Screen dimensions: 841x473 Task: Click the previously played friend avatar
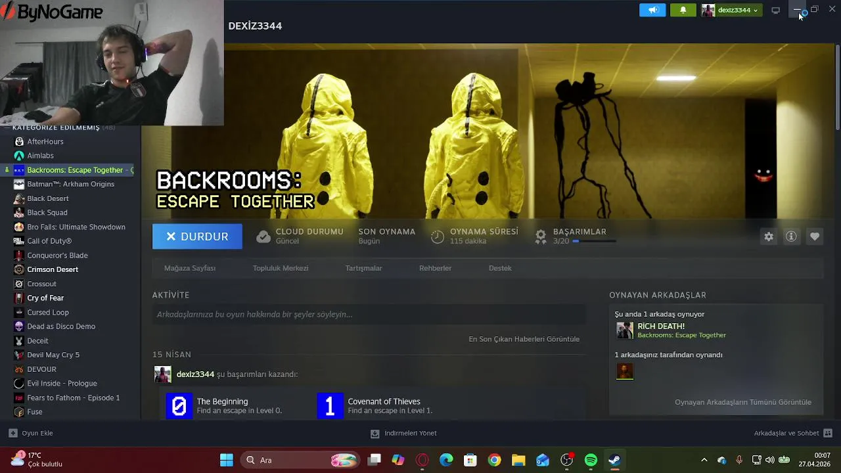[x=625, y=371]
